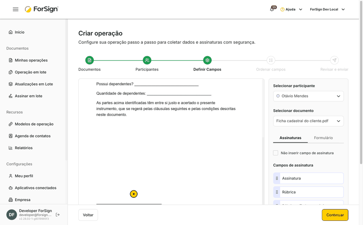The height and width of the screenshot is (225, 363).
Task: Check Não inserir campo de assinatura
Action: (x=276, y=153)
